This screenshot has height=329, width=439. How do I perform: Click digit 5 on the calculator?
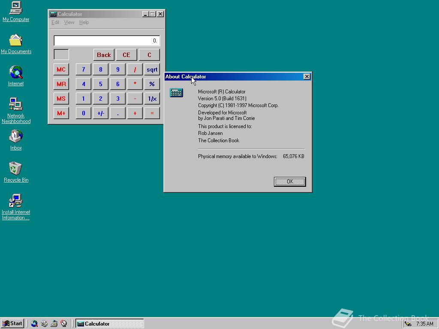(100, 84)
